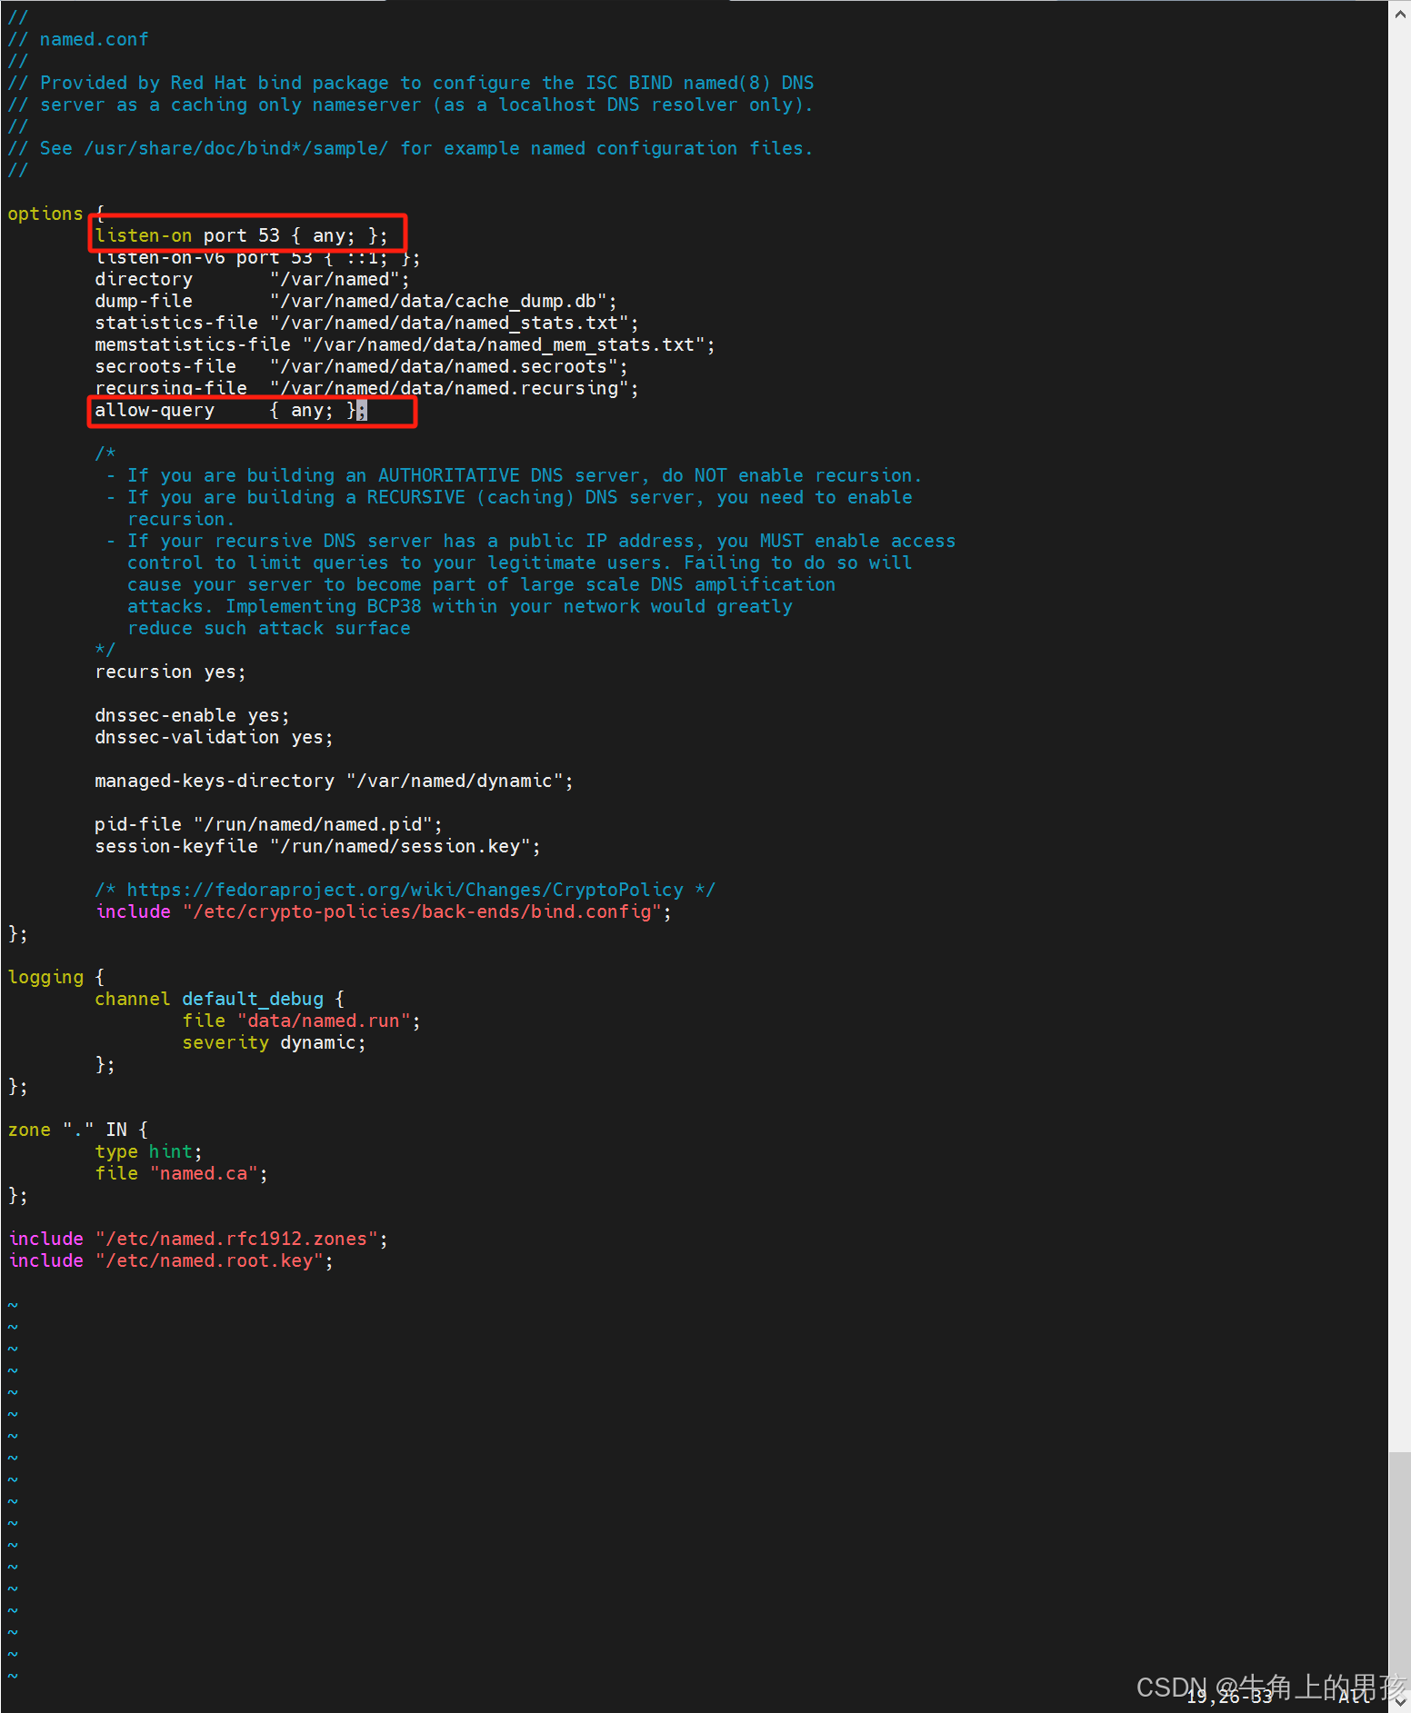Click the 'listen-on-v6 port 53' line
The height and width of the screenshot is (1713, 1411).
pyautogui.click(x=257, y=257)
